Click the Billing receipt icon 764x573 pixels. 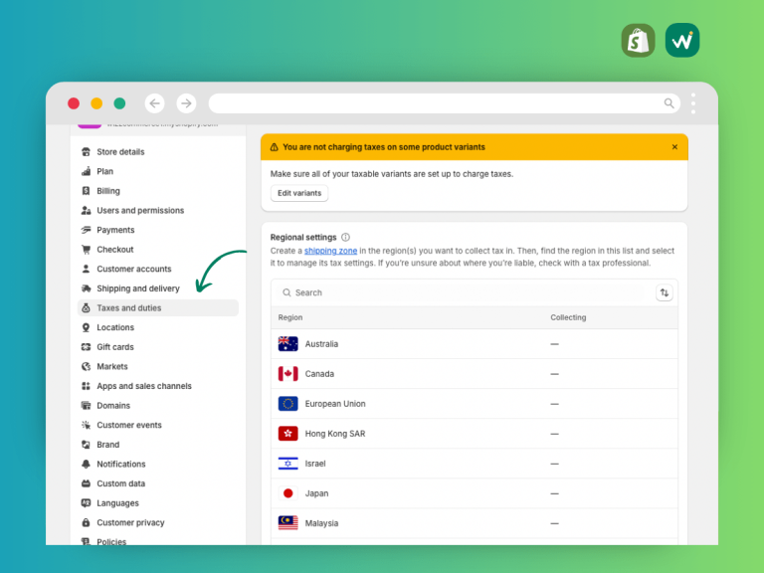[x=86, y=191]
